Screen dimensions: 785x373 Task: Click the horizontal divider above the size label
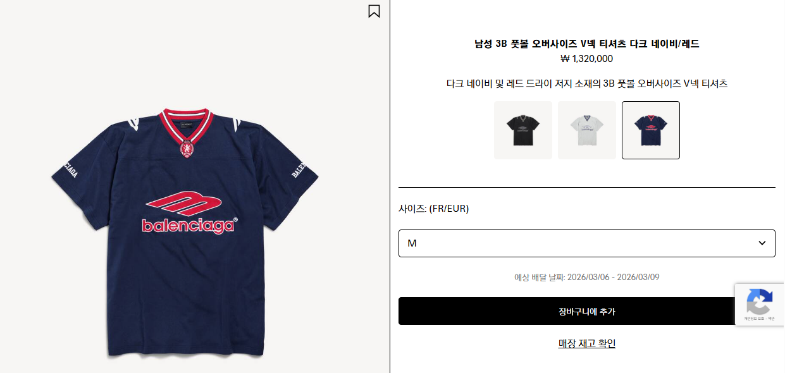(x=586, y=187)
